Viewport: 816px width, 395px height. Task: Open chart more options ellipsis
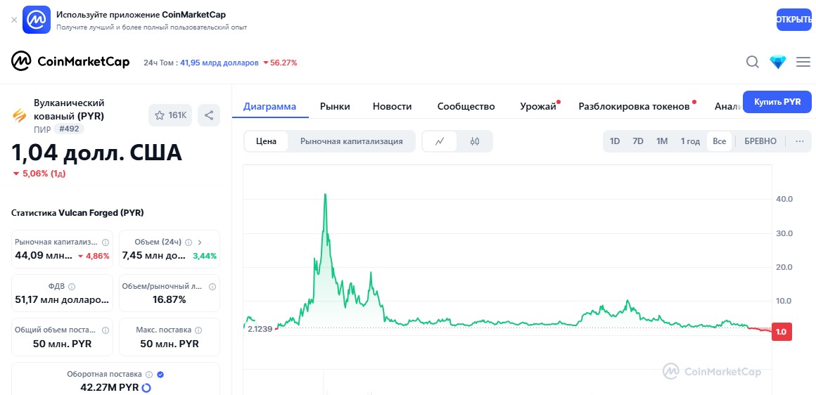800,141
